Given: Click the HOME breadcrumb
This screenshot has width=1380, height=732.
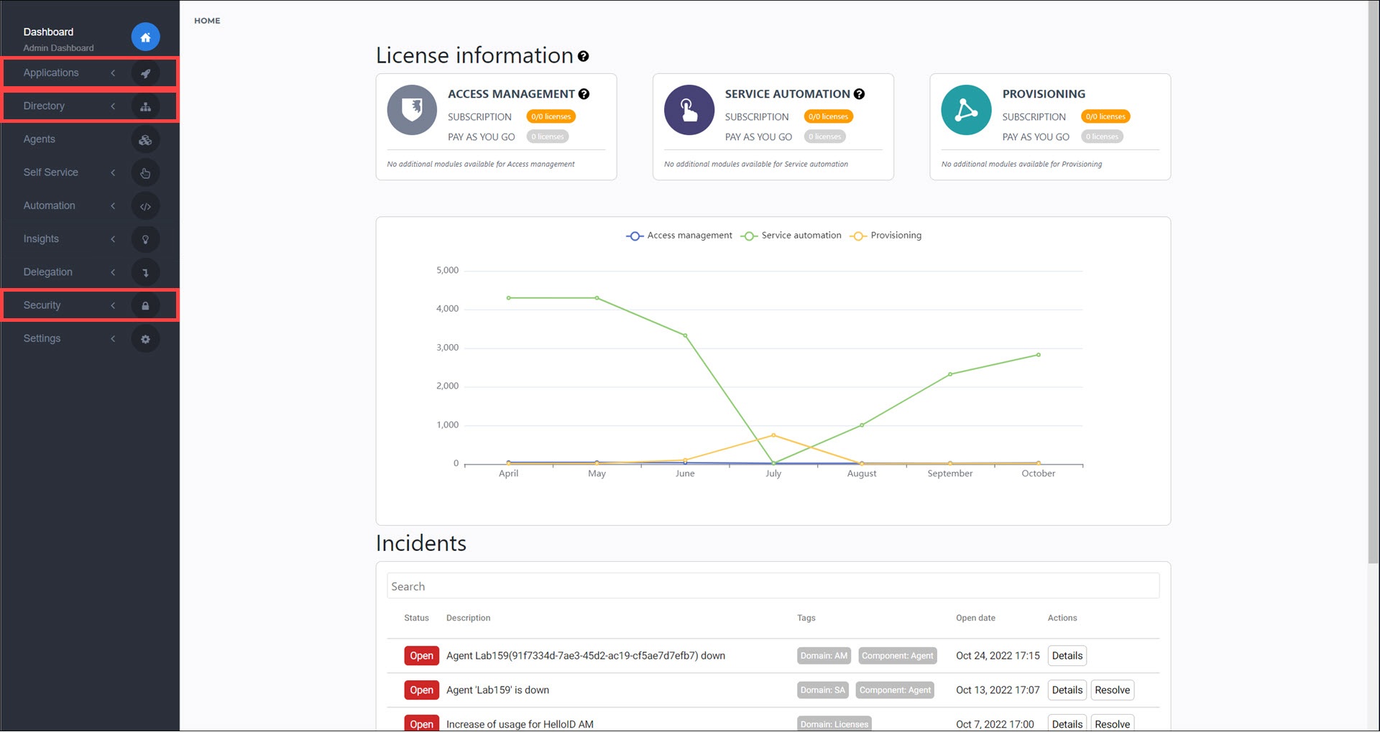Looking at the screenshot, I should tap(207, 21).
